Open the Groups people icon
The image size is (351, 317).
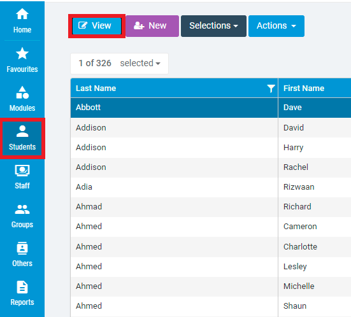tap(22, 209)
